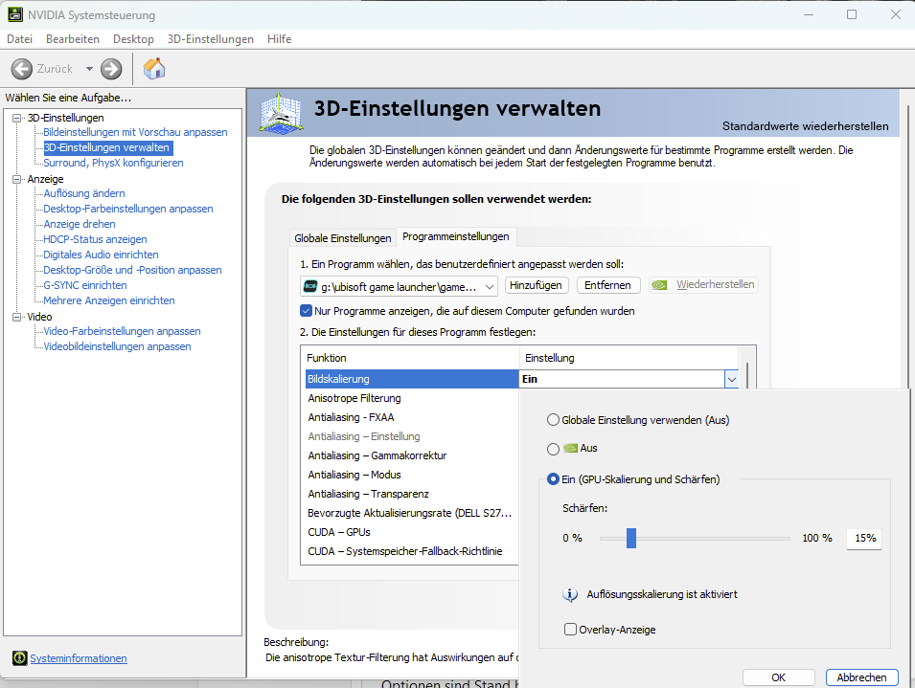Click the NVIDIA logo next to Aus

point(570,448)
